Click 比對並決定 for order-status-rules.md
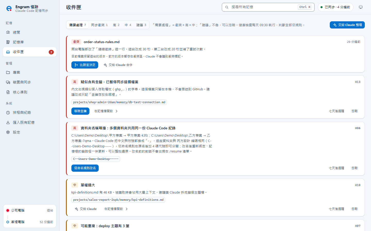 coord(85,65)
